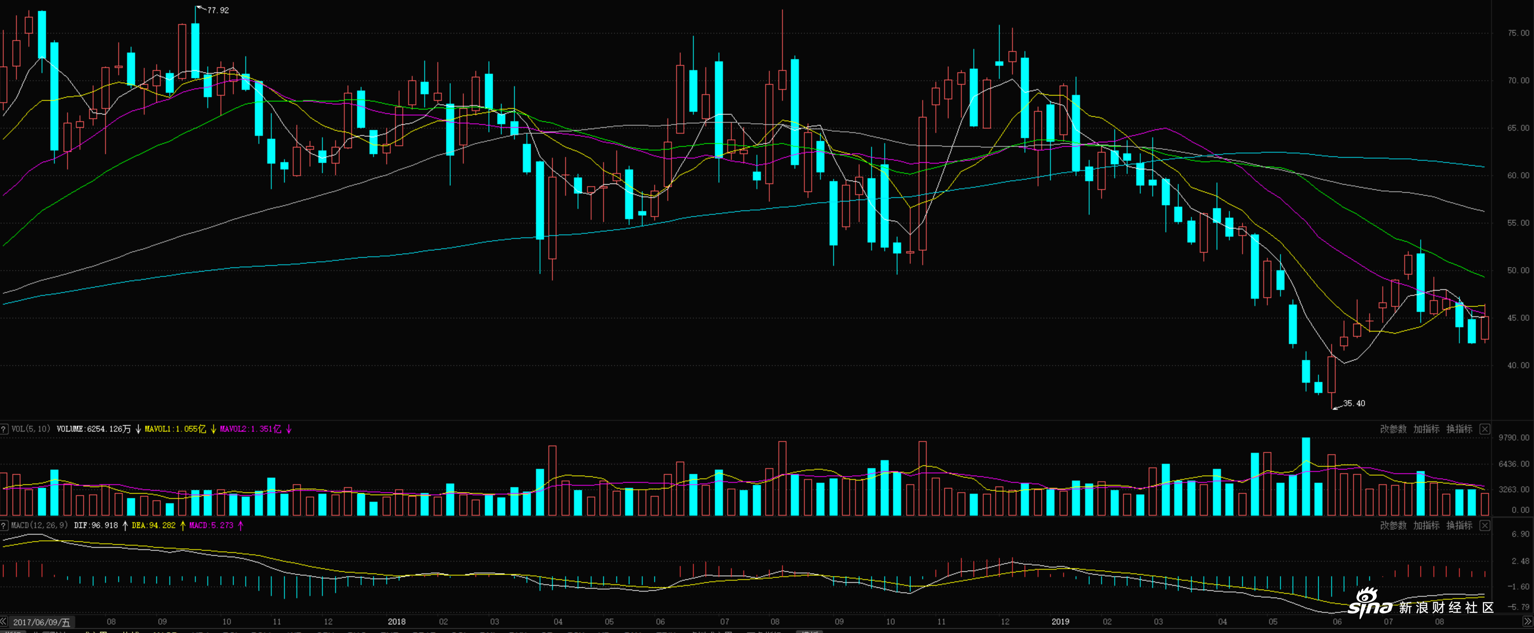This screenshot has height=633, width=1534.
Task: Click the tallest volume bar near 9790
Action: 1306,476
